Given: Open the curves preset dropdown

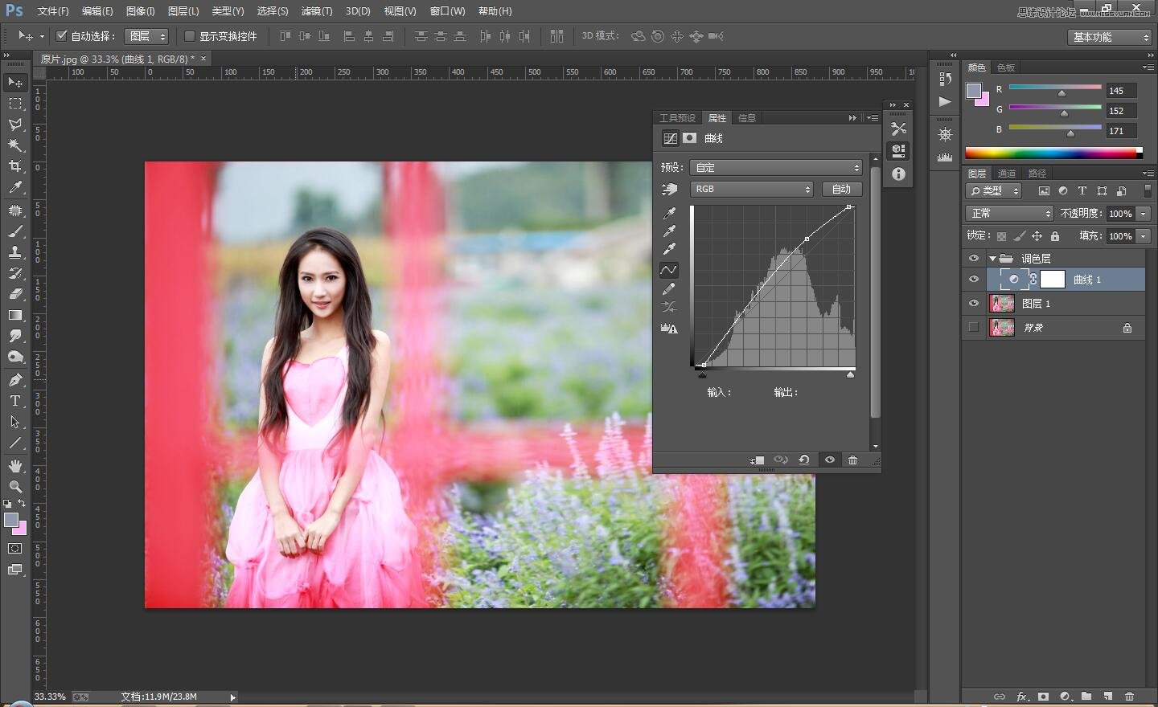Looking at the screenshot, I should [x=776, y=167].
